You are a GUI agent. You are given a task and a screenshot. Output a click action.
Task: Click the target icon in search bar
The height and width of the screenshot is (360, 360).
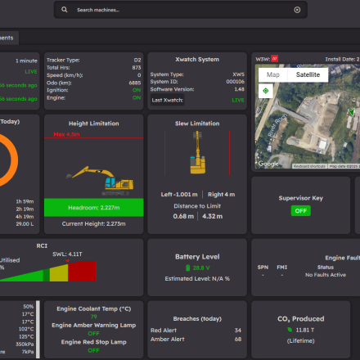point(297,10)
